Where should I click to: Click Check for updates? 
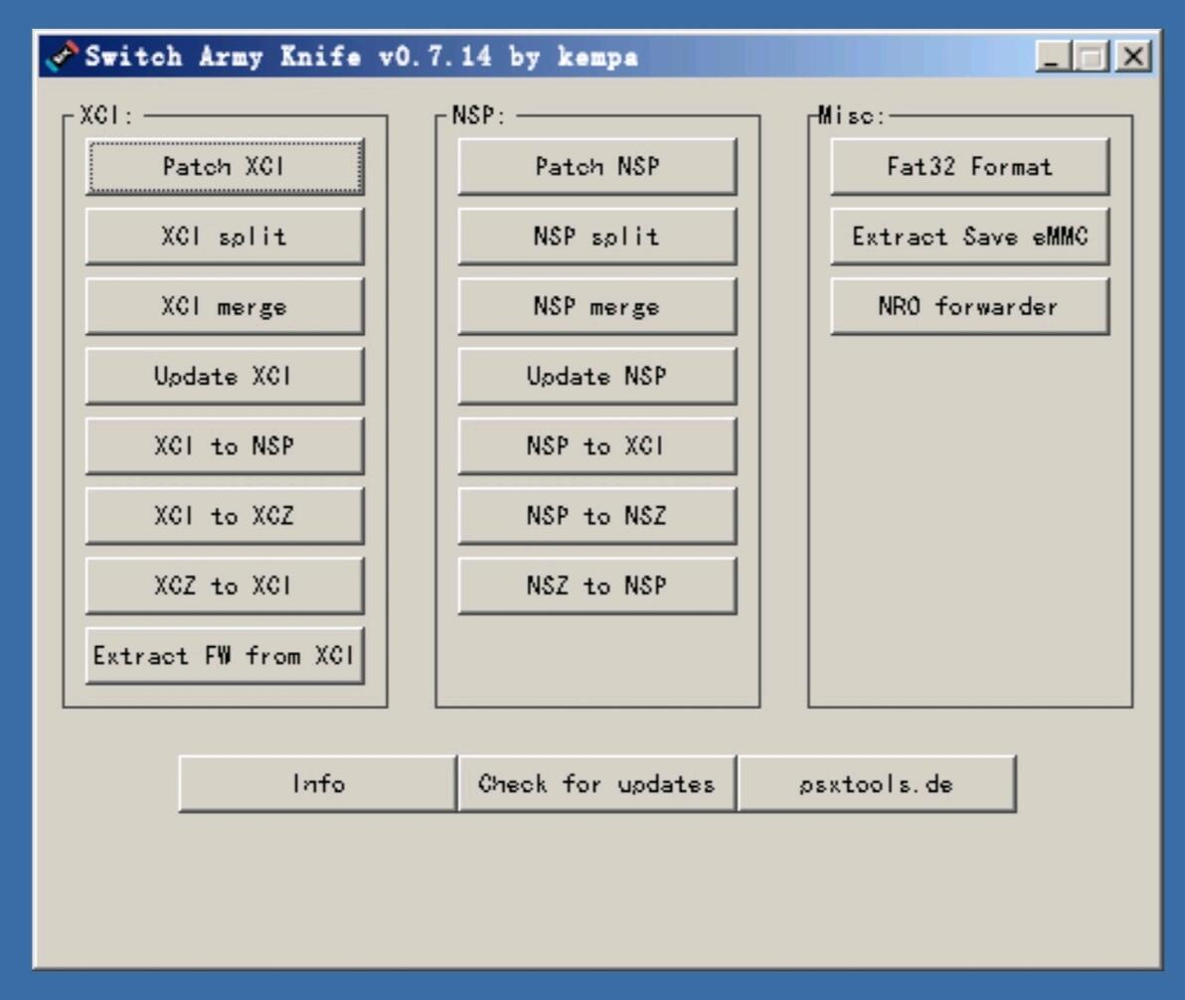coord(596,784)
